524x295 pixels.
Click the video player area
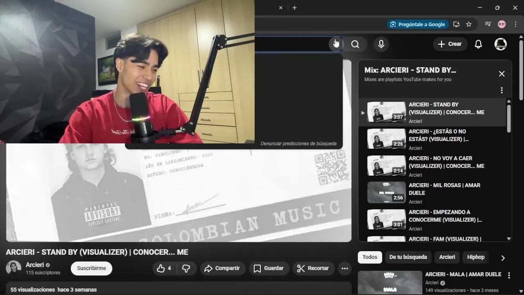pyautogui.click(x=178, y=193)
